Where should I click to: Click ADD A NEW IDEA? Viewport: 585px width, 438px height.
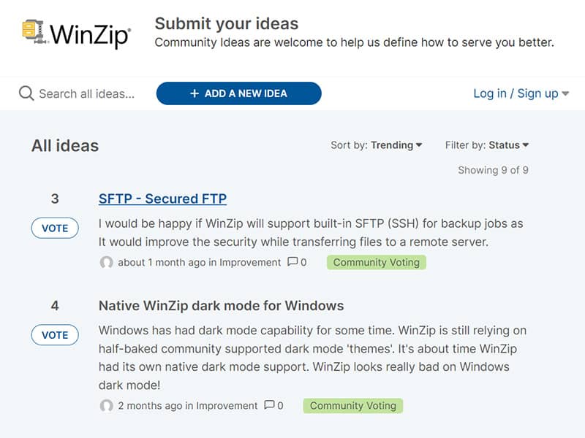239,93
